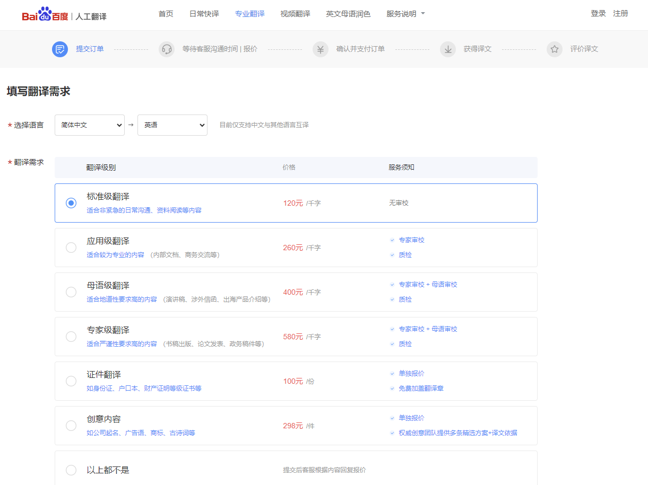Click the 100元 /份 price text
Viewport: 648px width, 485px height.
pos(299,381)
